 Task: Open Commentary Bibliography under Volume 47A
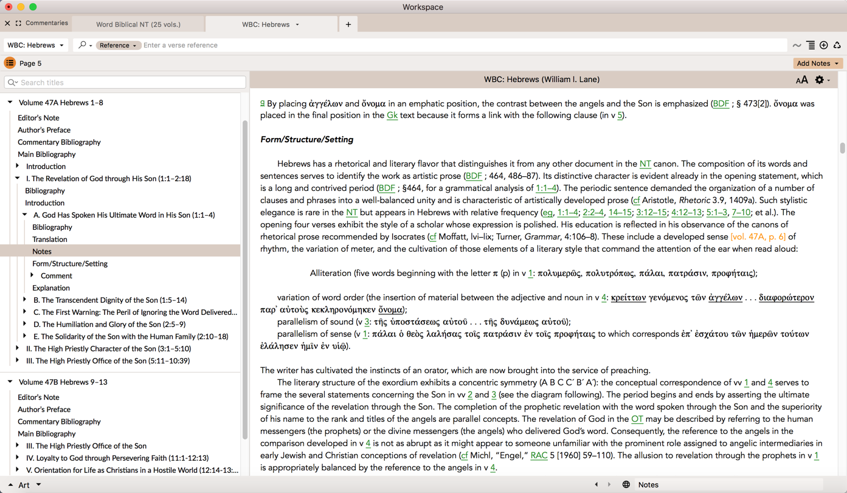[59, 142]
